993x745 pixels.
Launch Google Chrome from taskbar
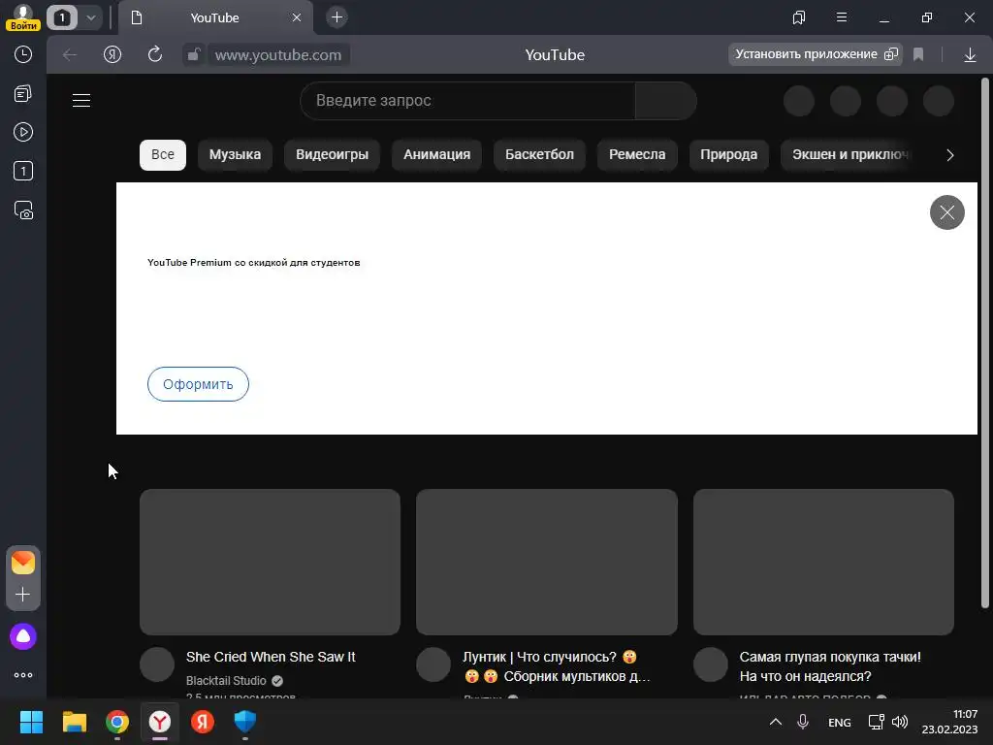pos(117,722)
